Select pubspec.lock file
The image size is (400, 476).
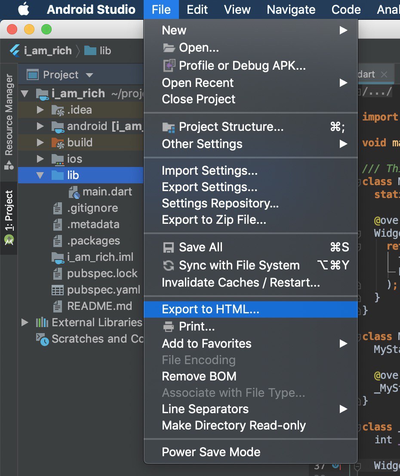pyautogui.click(x=95, y=274)
